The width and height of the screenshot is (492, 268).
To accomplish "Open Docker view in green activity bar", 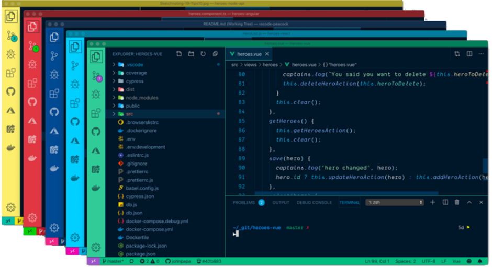I will point(96,188).
